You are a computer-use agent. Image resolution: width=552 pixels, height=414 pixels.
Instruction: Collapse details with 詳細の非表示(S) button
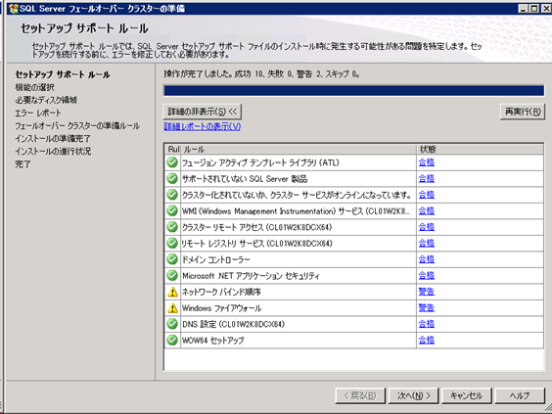coord(203,112)
